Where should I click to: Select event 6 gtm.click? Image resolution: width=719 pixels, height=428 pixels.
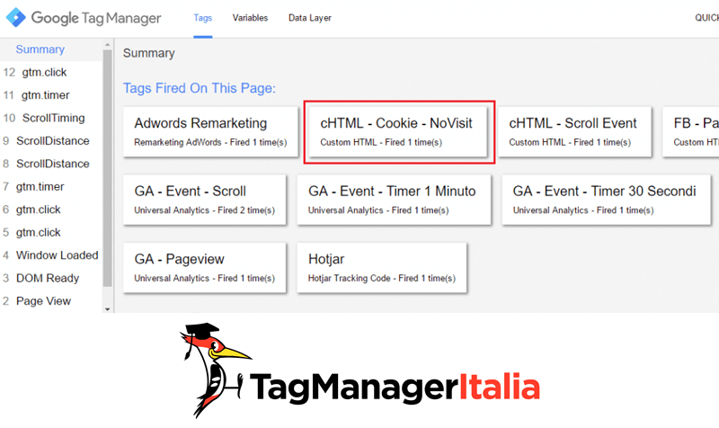pos(31,210)
